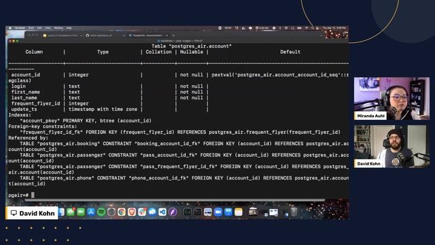Open Slack from the dock
Screen dimensions: 435x245
142,212
